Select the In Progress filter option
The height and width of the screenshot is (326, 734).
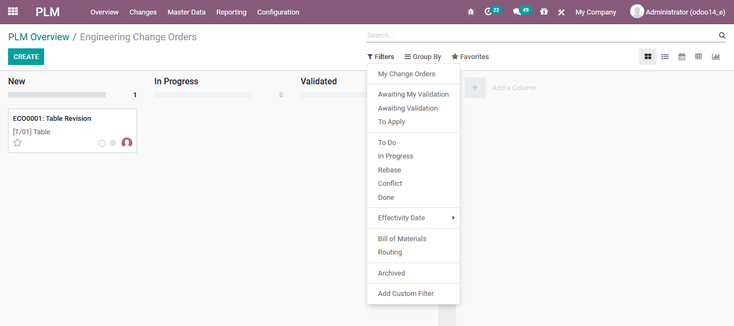click(x=414, y=156)
